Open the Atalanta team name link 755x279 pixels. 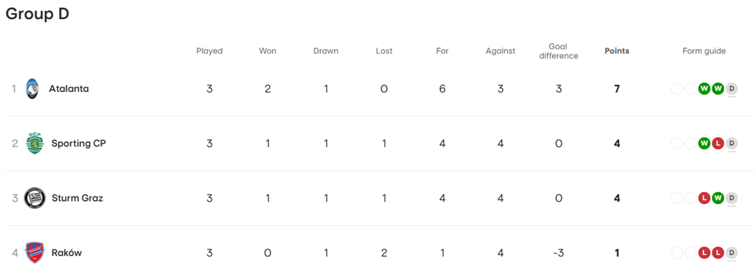tap(69, 89)
